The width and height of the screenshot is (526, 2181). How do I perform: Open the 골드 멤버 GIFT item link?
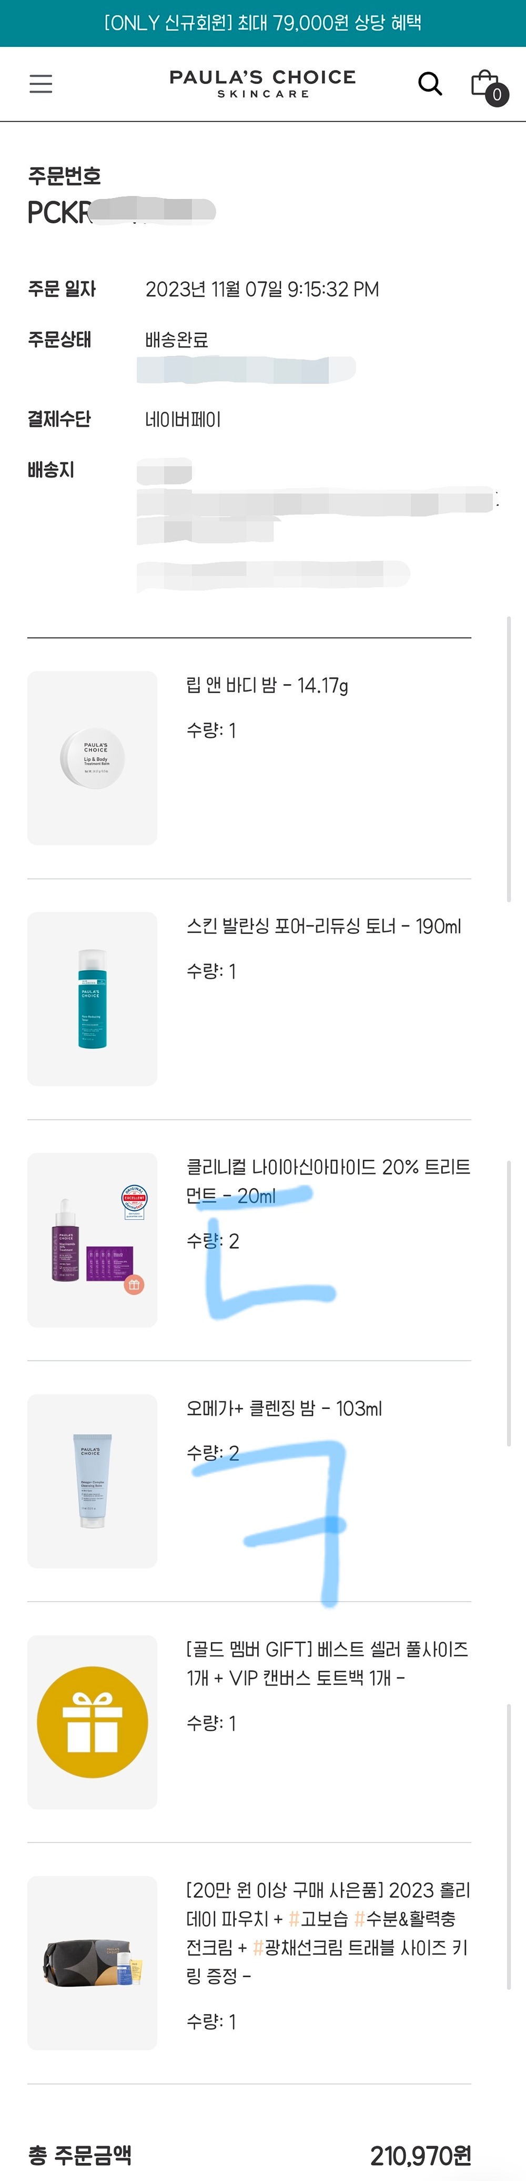click(327, 1663)
